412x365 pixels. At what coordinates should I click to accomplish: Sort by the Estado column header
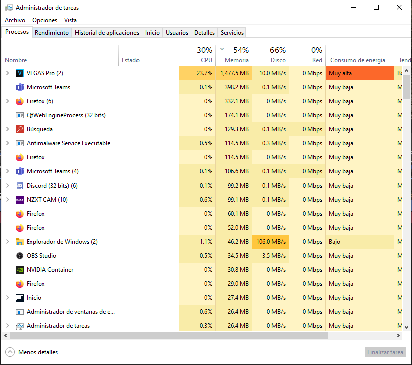pos(149,55)
